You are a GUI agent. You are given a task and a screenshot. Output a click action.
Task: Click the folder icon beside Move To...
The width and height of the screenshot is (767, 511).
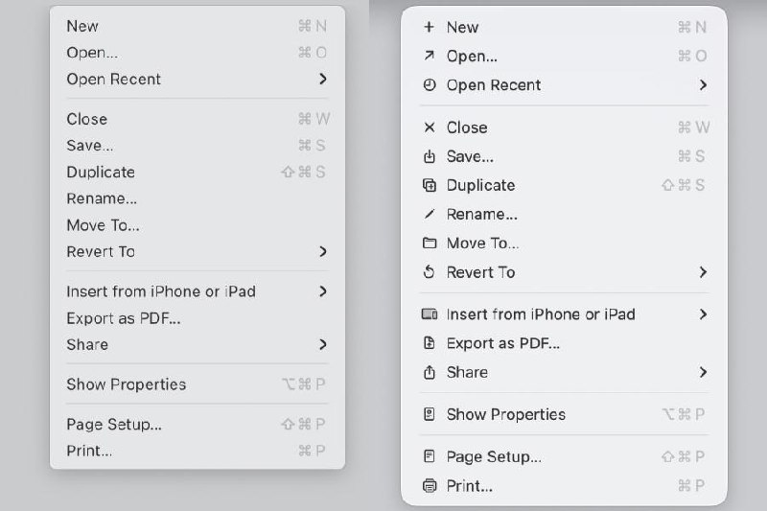pos(429,244)
